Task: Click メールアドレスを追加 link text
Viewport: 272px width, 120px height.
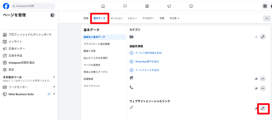Action: [147, 70]
